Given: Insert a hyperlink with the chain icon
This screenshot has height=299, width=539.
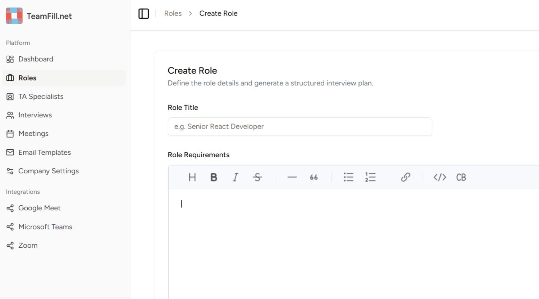Looking at the screenshot, I should [406, 177].
